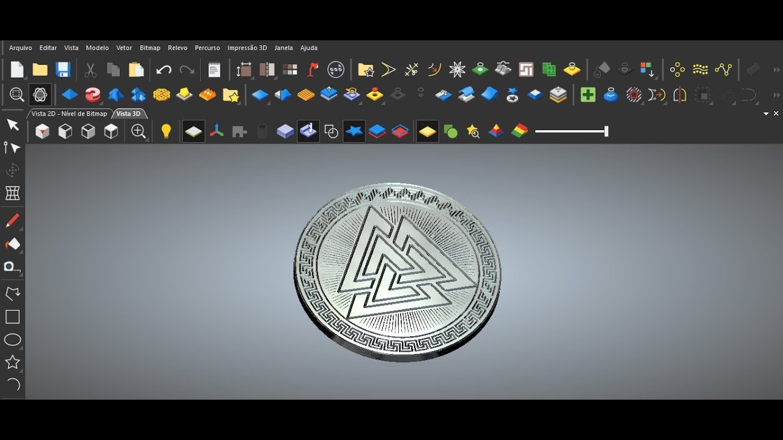The height and width of the screenshot is (440, 783).
Task: Toggle the light bulb lighting
Action: point(166,131)
